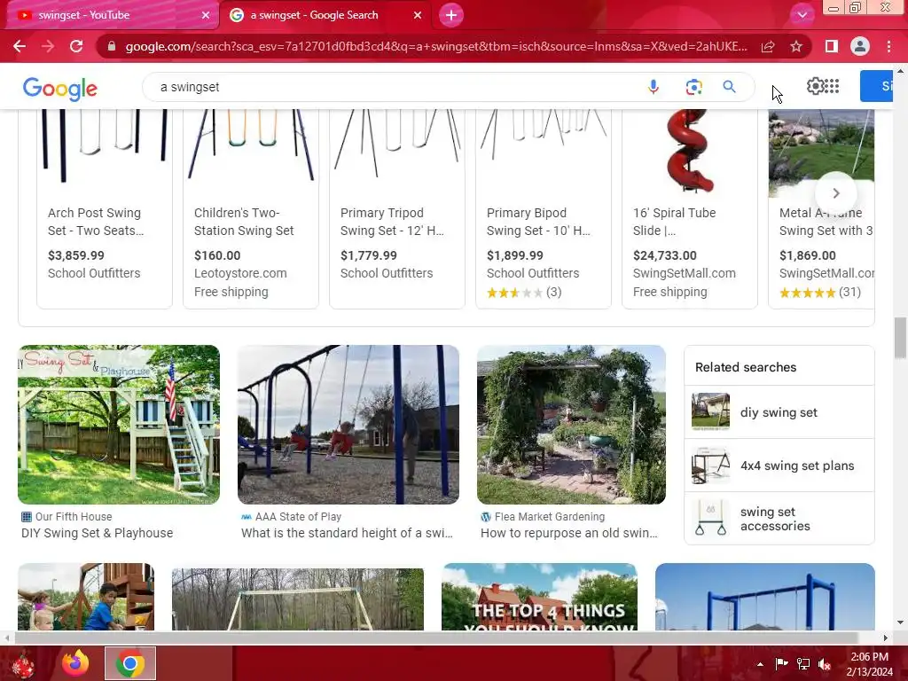The height and width of the screenshot is (681, 908).
Task: Select a swingset - Google Search tab
Action: point(325,15)
